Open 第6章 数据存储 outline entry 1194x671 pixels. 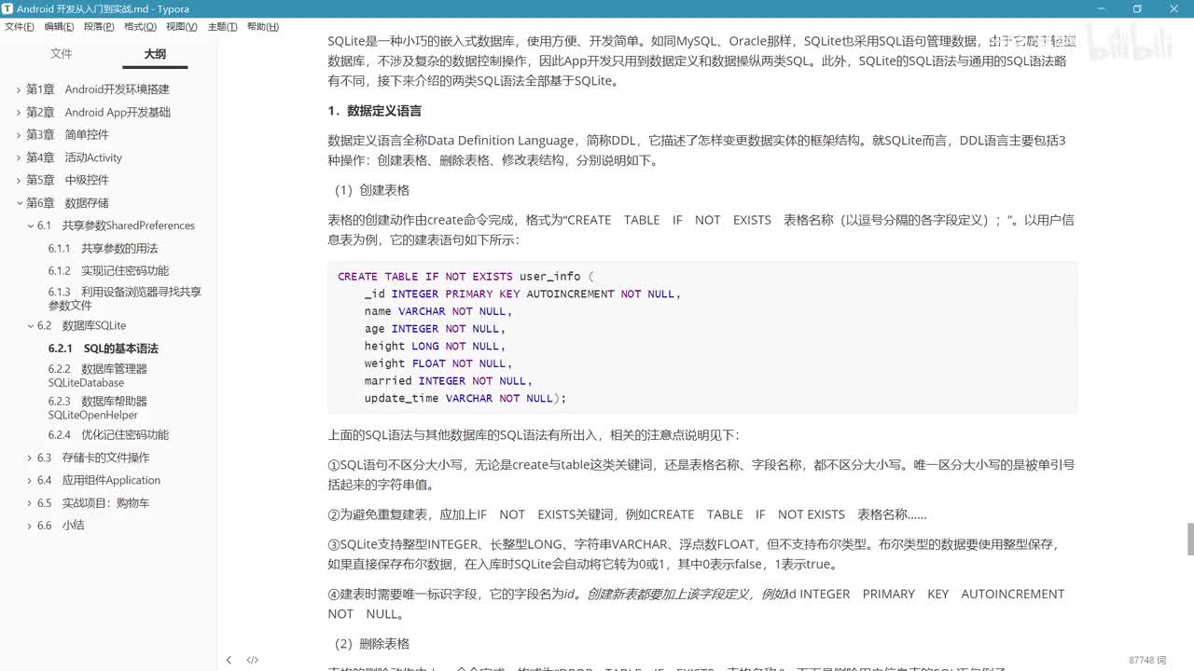pos(67,203)
